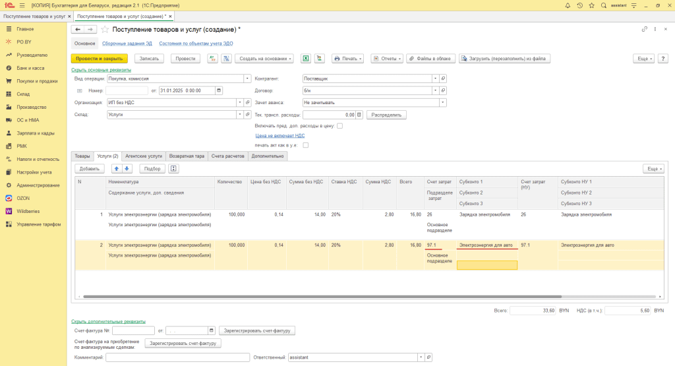The width and height of the screenshot is (675, 366).
Task: Expand the 'Создать на основании' menu
Action: pyautogui.click(x=264, y=58)
